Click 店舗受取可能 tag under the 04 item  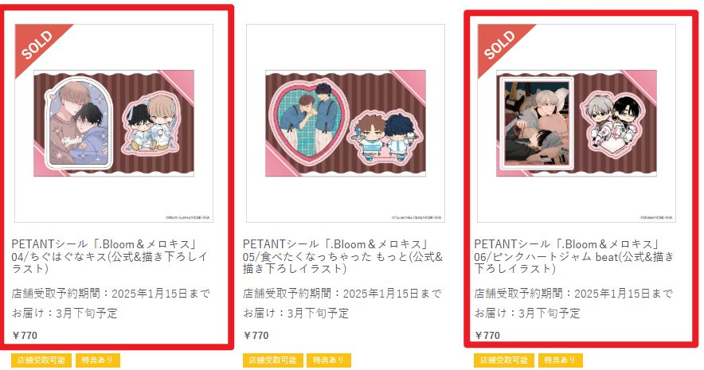41,360
